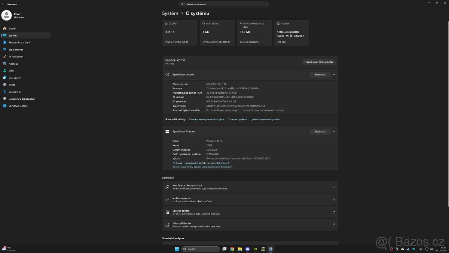
Task: Go to Domů in the sidebar
Action: coord(12,28)
